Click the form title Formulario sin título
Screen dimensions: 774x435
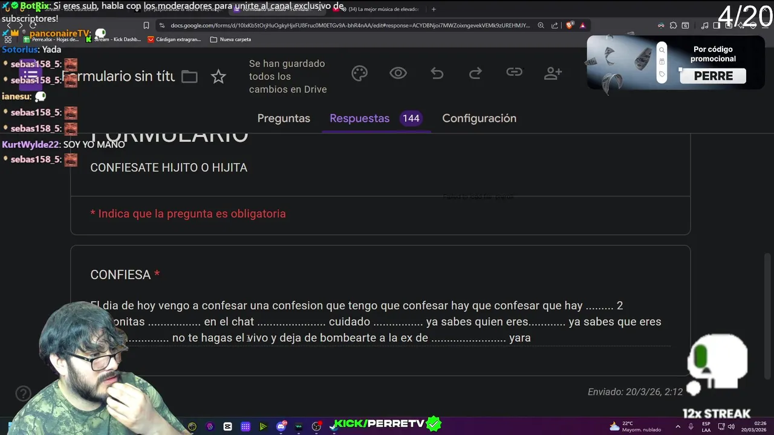(x=119, y=77)
